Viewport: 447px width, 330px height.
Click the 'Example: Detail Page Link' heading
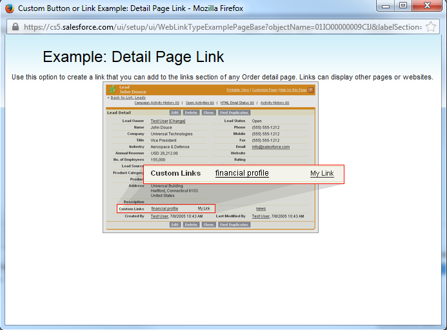tap(134, 57)
